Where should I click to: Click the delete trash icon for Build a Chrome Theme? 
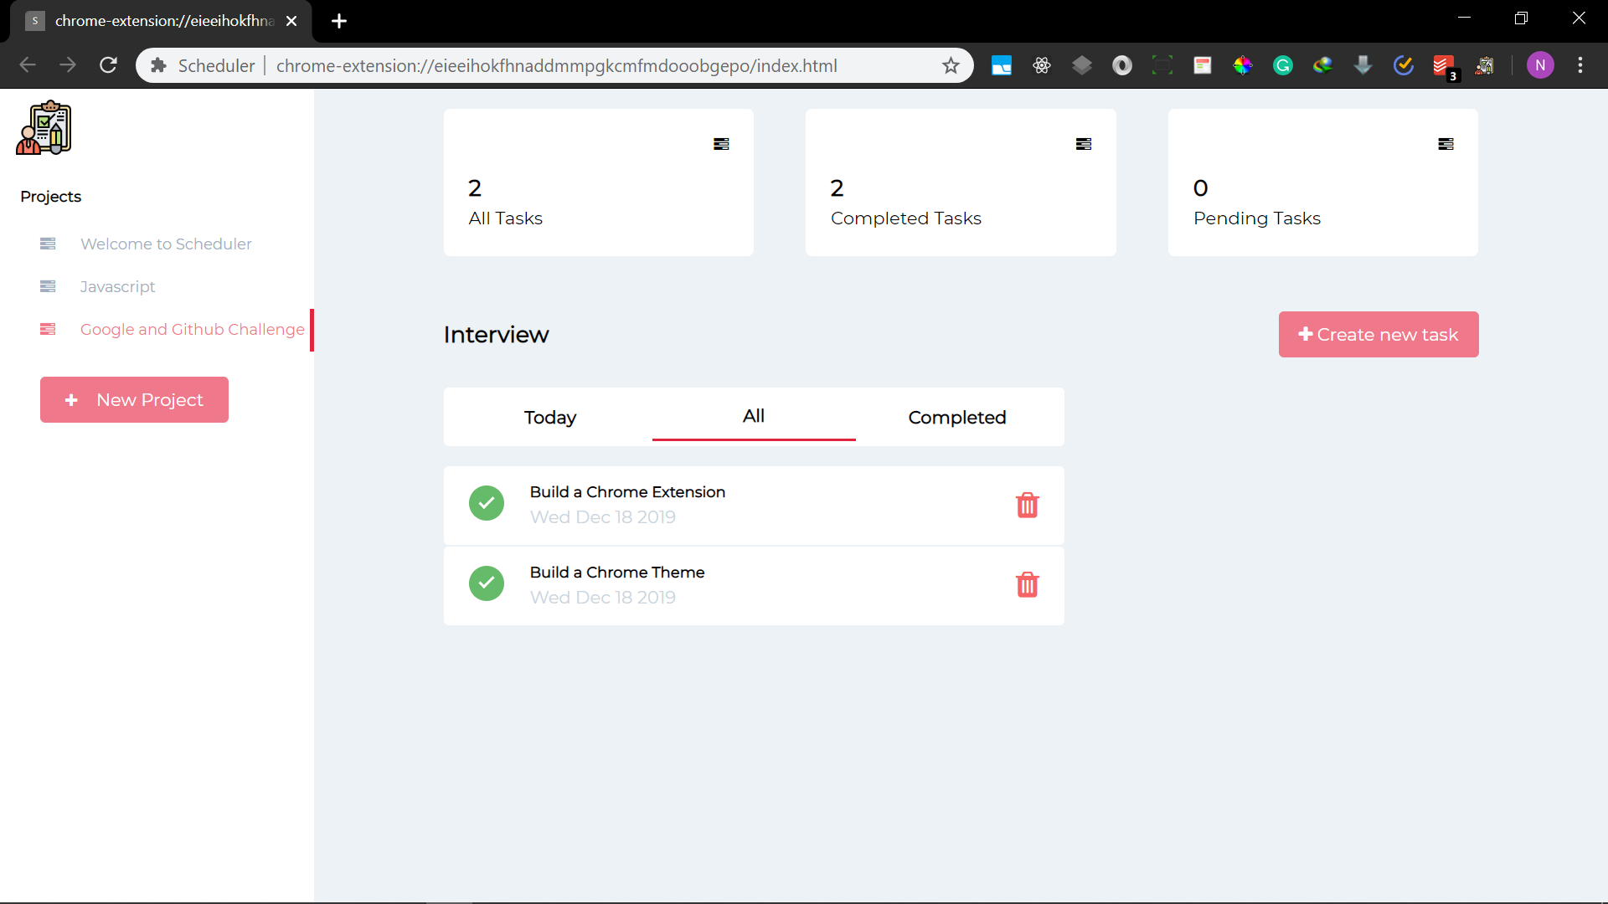click(x=1026, y=585)
